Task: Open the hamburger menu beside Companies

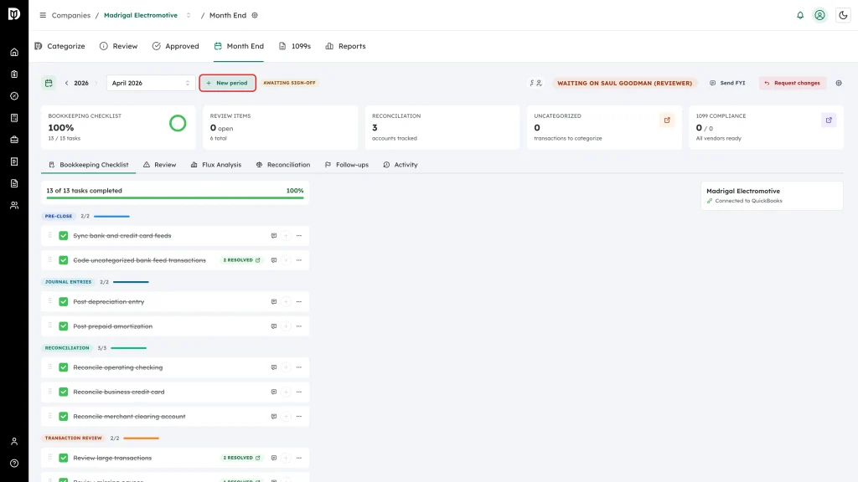Action: pyautogui.click(x=43, y=15)
